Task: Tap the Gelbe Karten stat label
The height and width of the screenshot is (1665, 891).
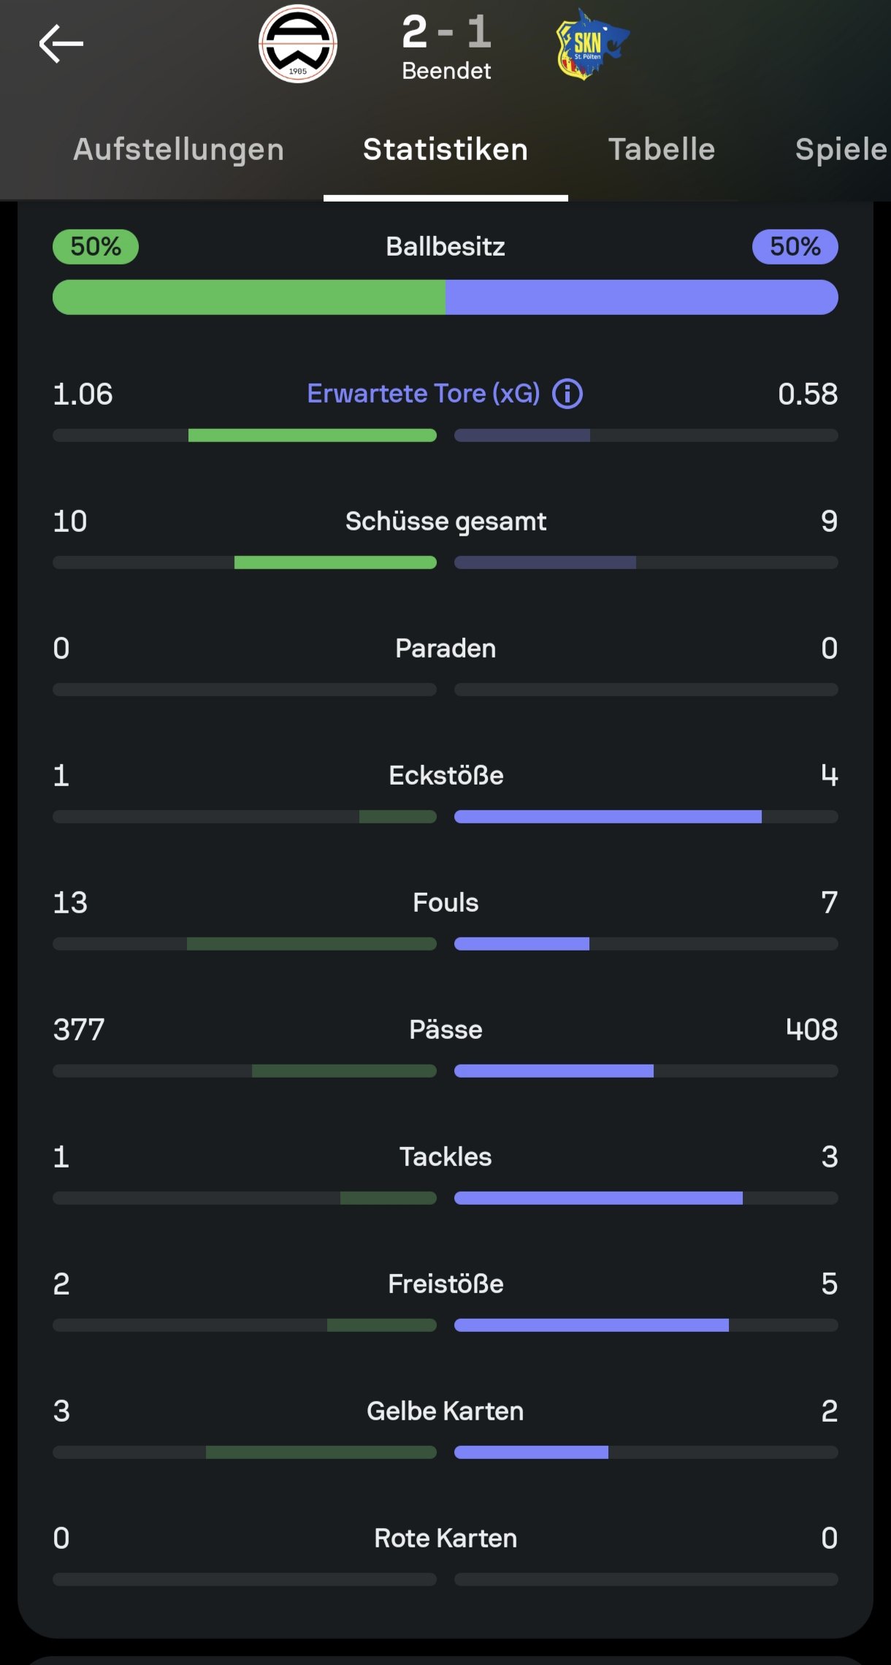Action: (x=445, y=1411)
